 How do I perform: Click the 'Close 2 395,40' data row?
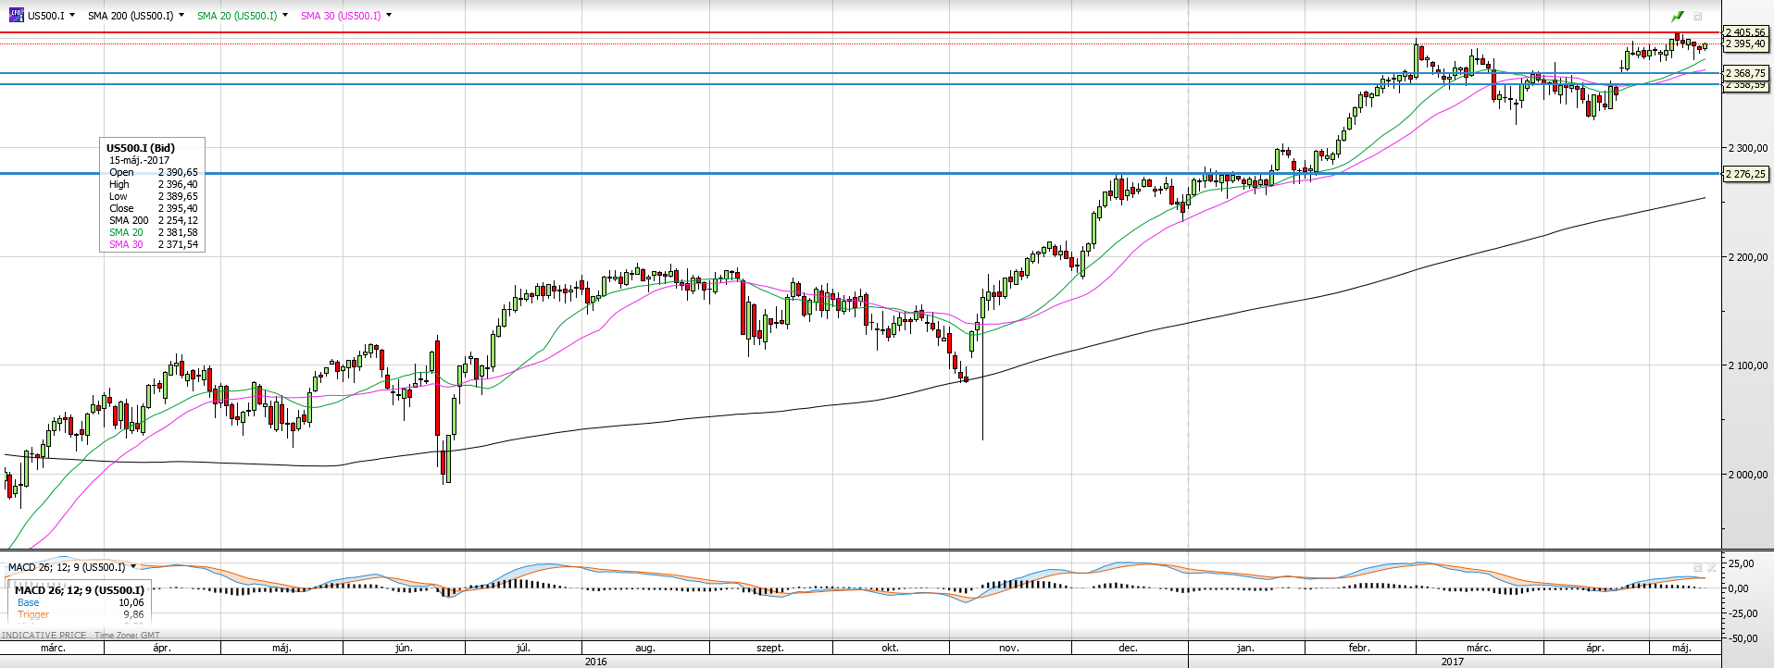click(153, 208)
